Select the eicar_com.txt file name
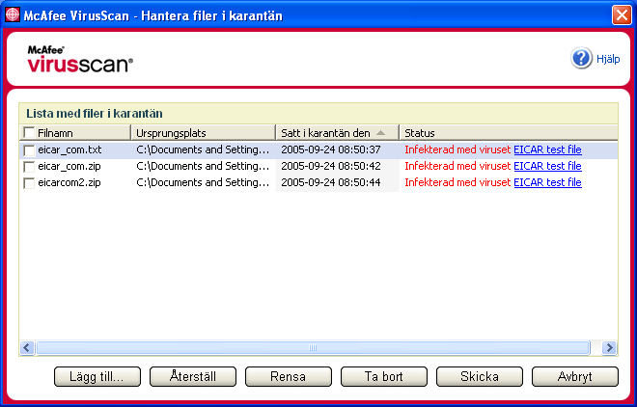This screenshot has width=637, height=407. tap(69, 149)
